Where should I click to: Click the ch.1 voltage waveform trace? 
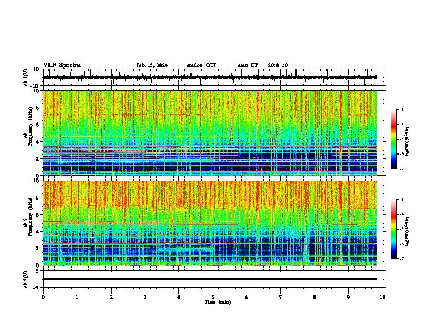[x=210, y=77]
